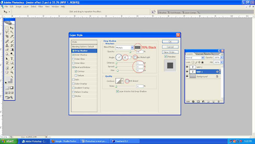Switch to the Channels tab
The height and width of the screenshot is (144, 255).
[199, 54]
